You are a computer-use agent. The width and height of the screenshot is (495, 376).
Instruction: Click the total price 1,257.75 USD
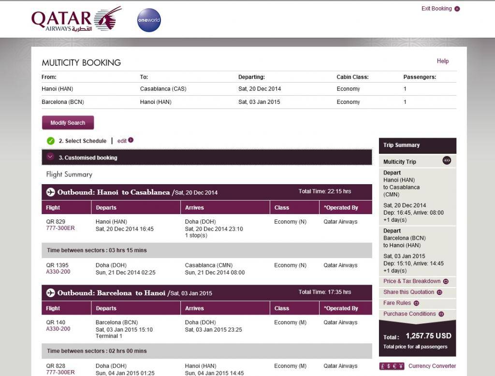pyautogui.click(x=428, y=336)
